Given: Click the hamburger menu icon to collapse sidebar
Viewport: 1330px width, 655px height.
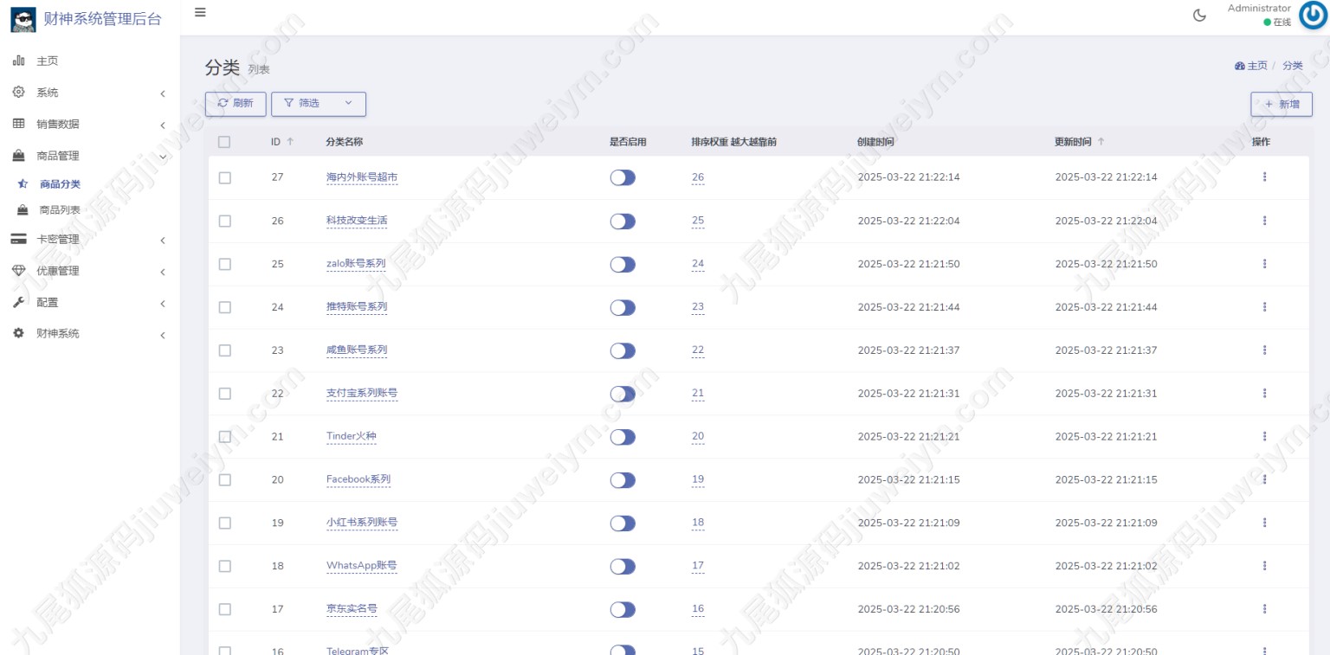Looking at the screenshot, I should pos(200,12).
